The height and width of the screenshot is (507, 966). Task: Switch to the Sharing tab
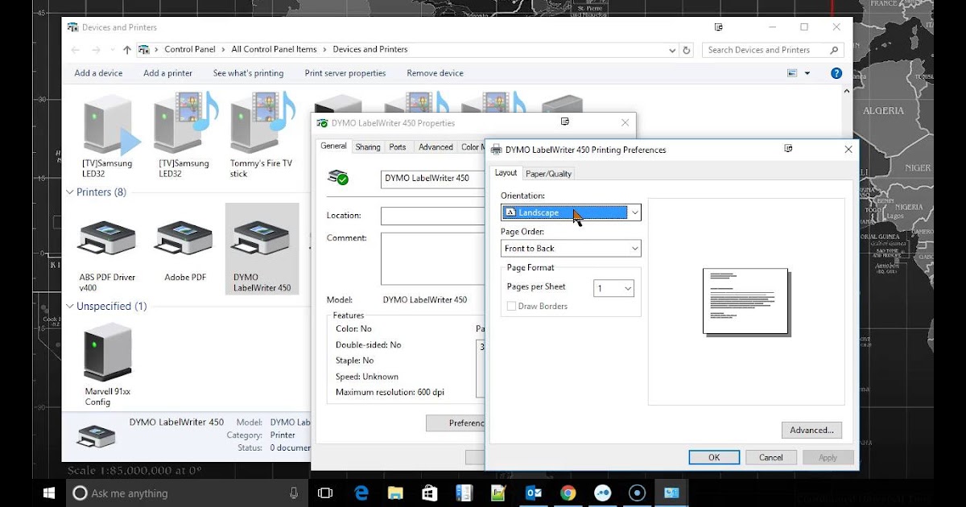[x=368, y=147]
